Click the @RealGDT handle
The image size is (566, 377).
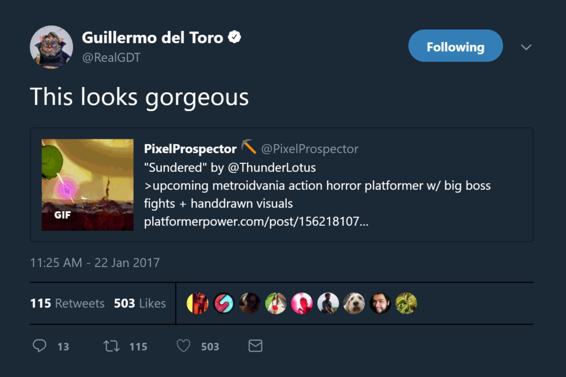[x=111, y=57]
